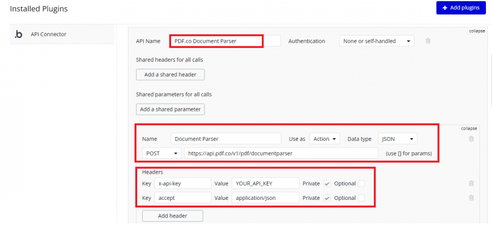Enable Optional checkbox for x-api-key header
Screen dimensions: 492x225
coord(361,183)
